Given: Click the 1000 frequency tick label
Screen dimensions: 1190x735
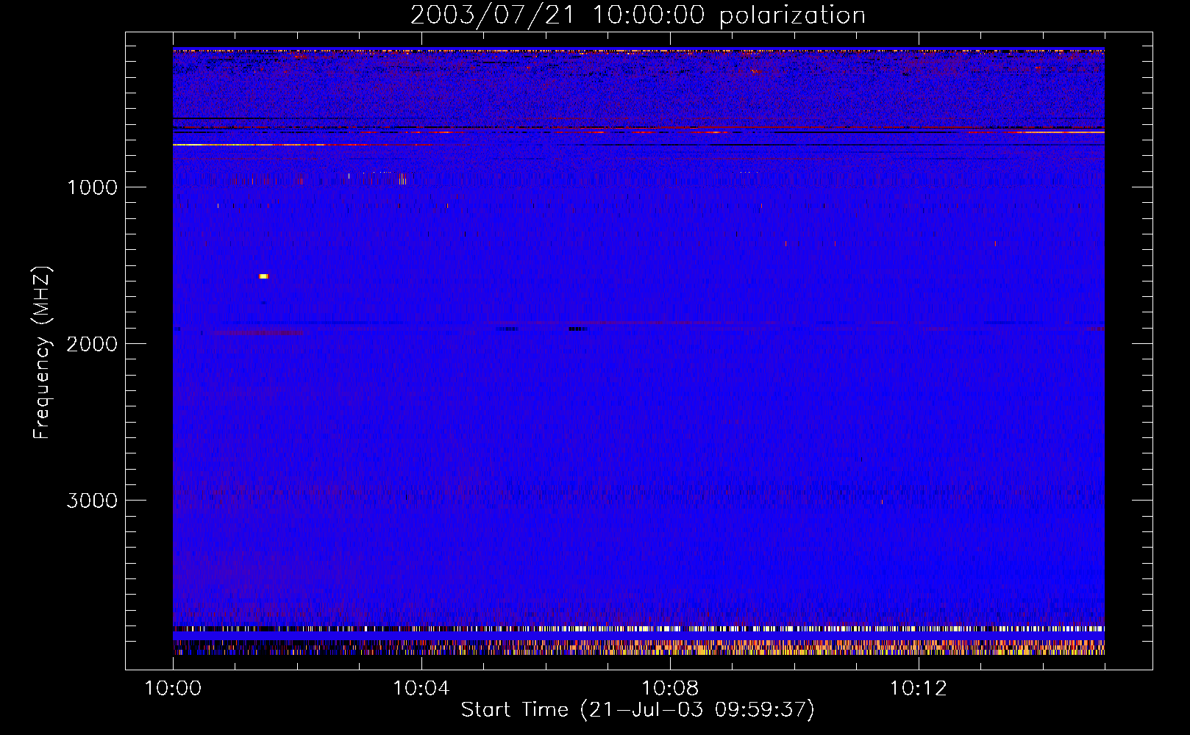Looking at the screenshot, I should [x=92, y=187].
